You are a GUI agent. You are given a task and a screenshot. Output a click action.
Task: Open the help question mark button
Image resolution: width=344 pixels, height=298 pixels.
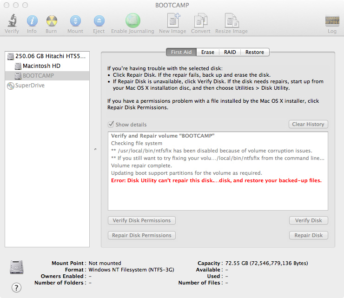pyautogui.click(x=16, y=287)
